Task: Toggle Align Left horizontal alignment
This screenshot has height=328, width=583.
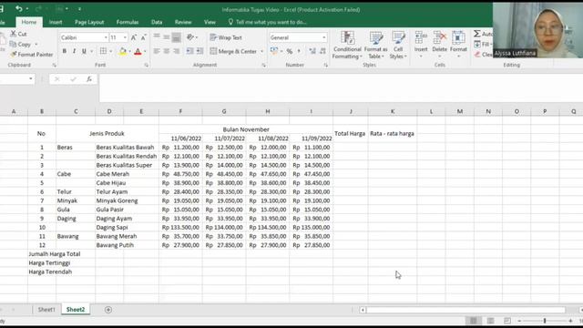Action: coord(157,51)
